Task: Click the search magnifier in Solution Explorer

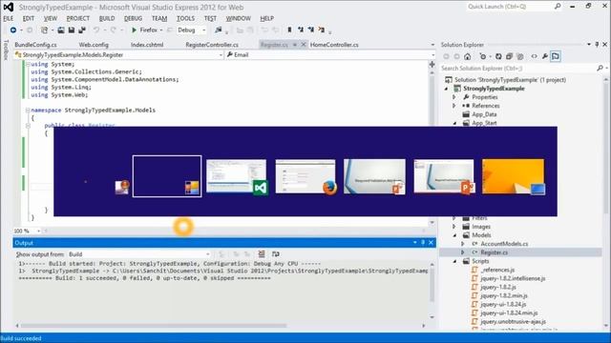Action: [x=600, y=68]
